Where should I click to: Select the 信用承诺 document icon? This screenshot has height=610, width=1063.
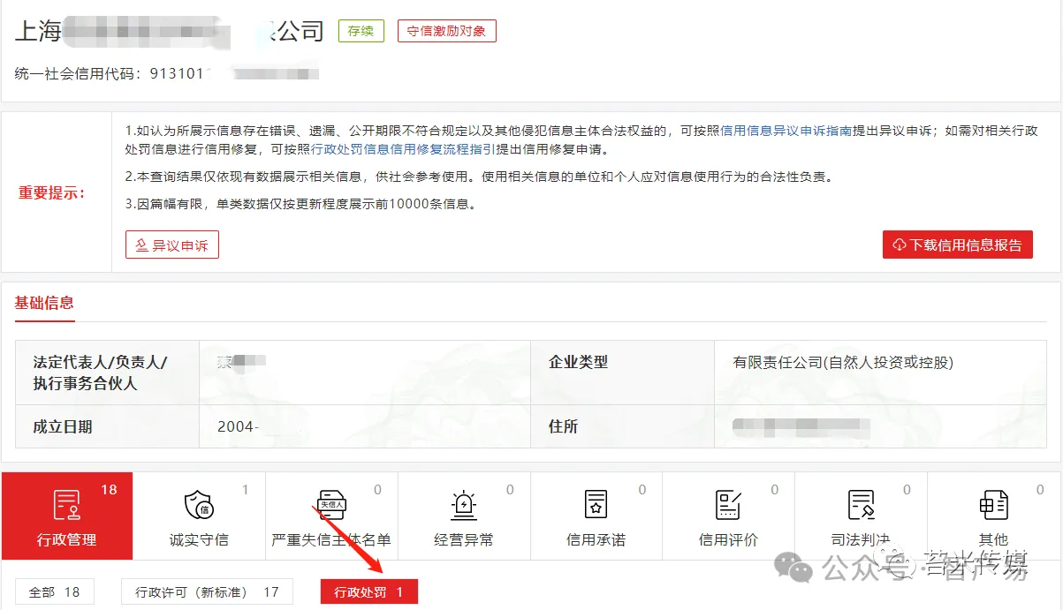tap(596, 505)
